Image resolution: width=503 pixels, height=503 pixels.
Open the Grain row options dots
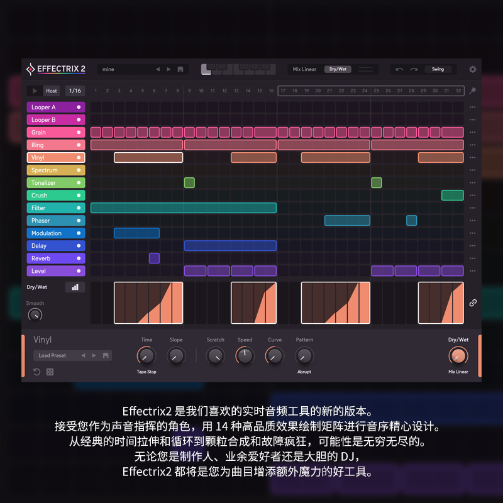pyautogui.click(x=473, y=132)
